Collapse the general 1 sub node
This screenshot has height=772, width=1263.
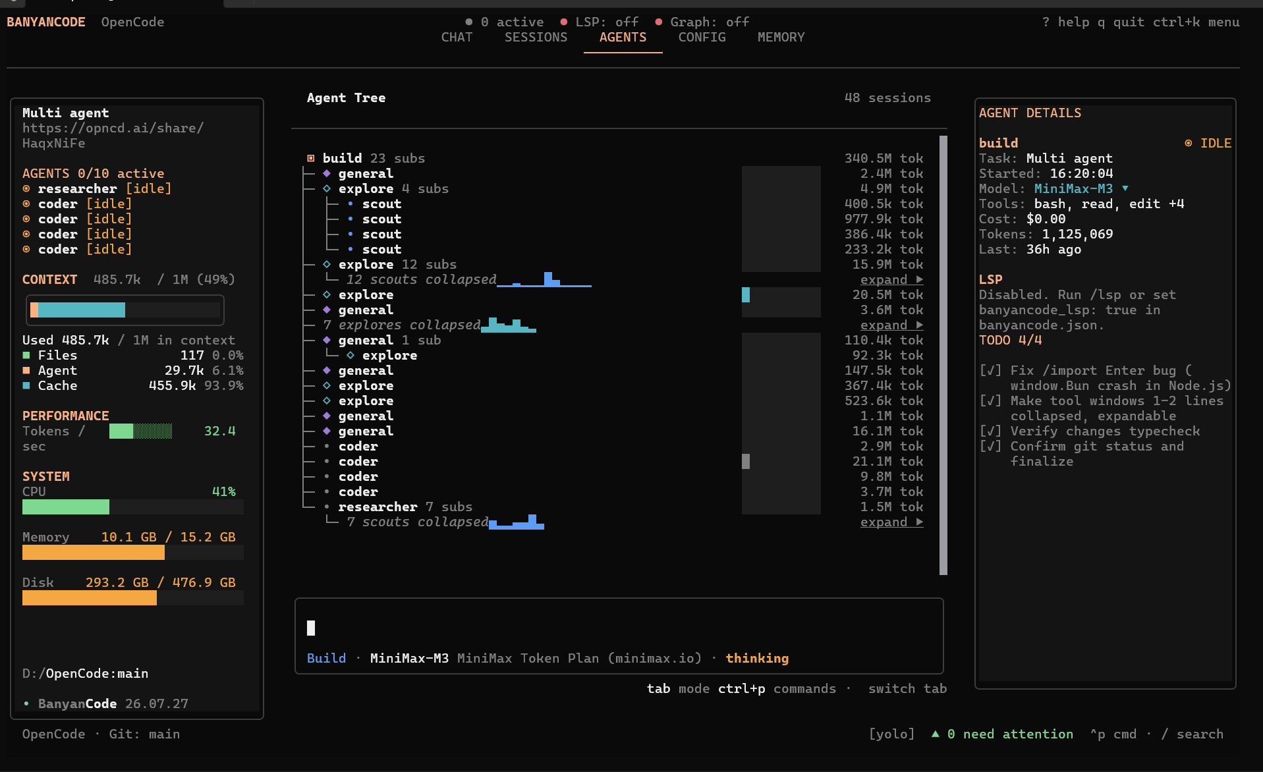click(x=327, y=340)
